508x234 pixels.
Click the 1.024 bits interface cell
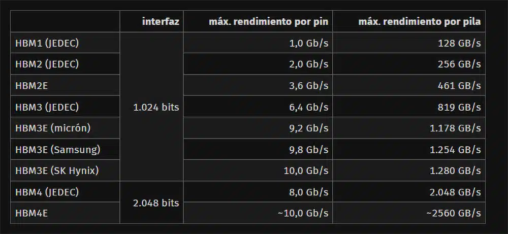coord(156,108)
